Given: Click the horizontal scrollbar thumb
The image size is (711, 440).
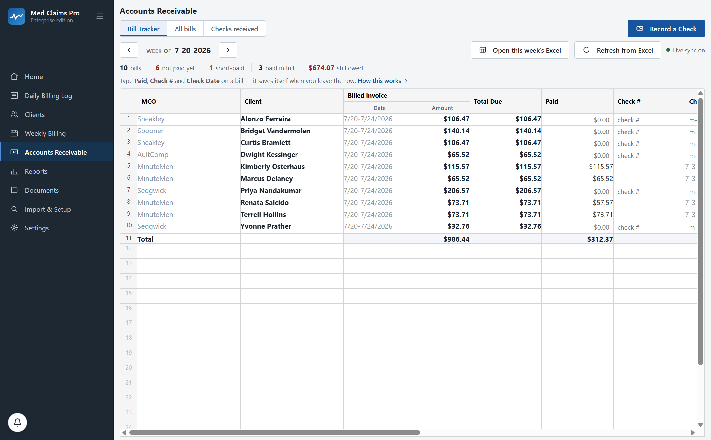Looking at the screenshot, I should point(275,432).
